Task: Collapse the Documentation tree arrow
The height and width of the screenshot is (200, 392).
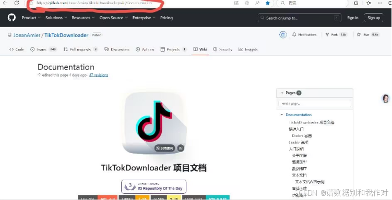Action: (x=282, y=115)
